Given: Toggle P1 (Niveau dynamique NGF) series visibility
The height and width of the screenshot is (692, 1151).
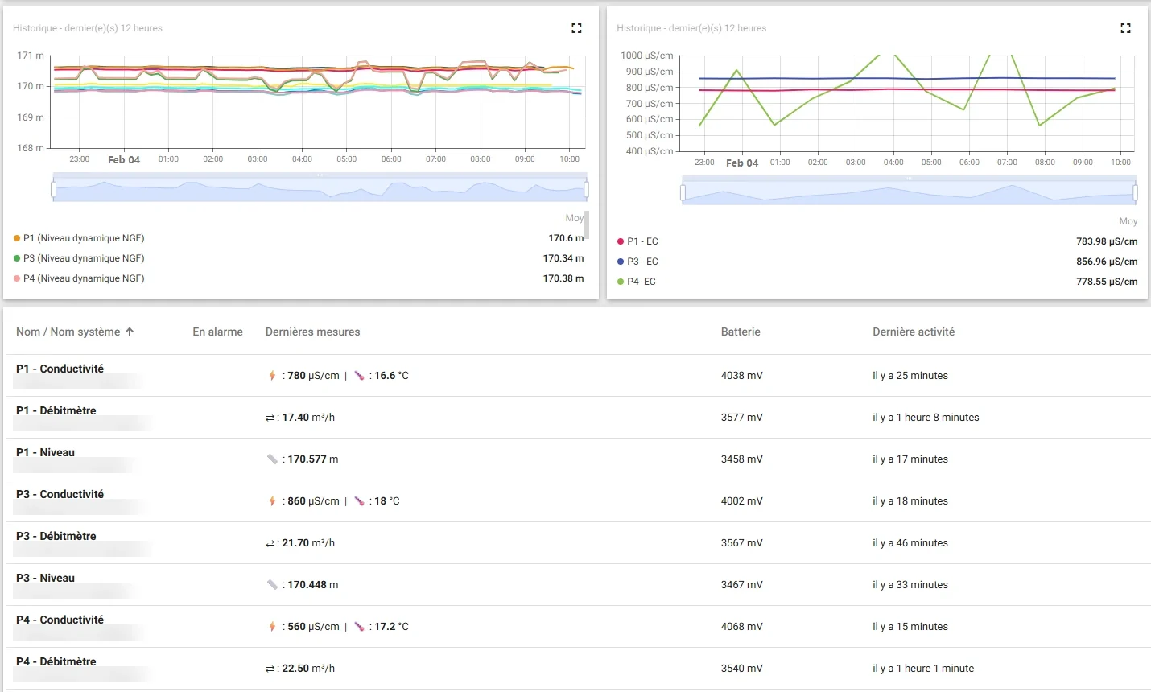Looking at the screenshot, I should pyautogui.click(x=79, y=238).
